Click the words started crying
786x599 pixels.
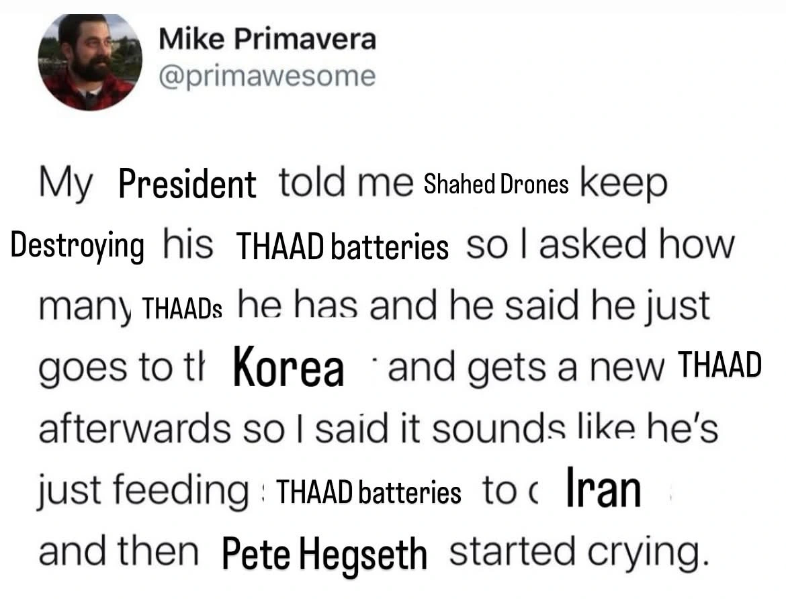(x=578, y=553)
